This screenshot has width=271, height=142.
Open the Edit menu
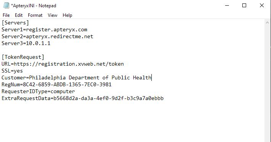[x=19, y=15]
